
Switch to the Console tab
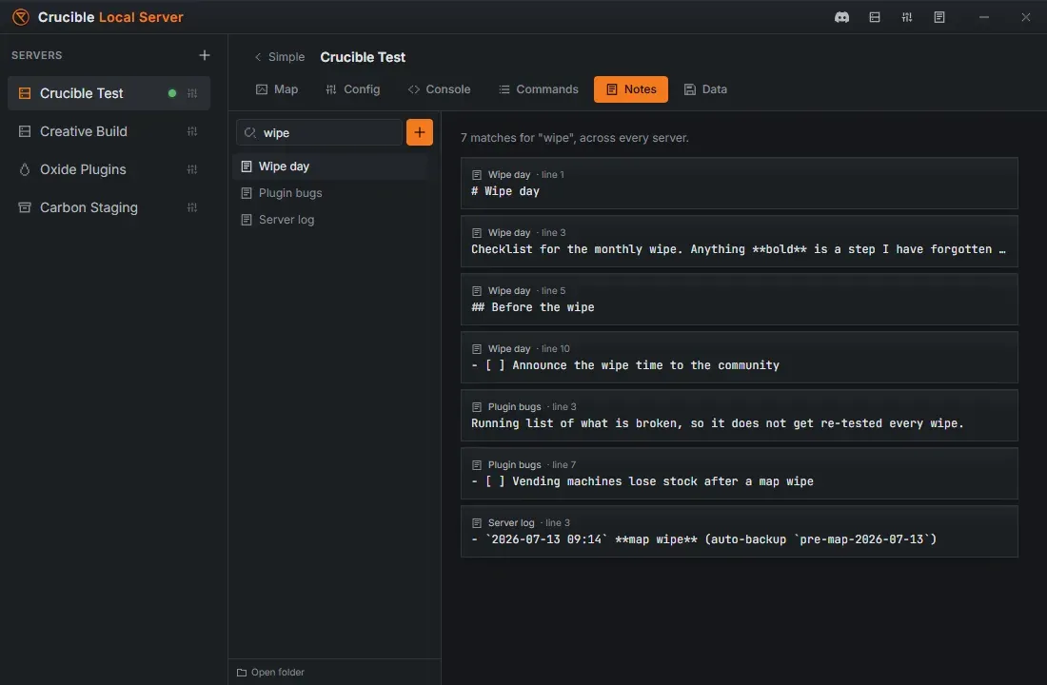pos(440,89)
